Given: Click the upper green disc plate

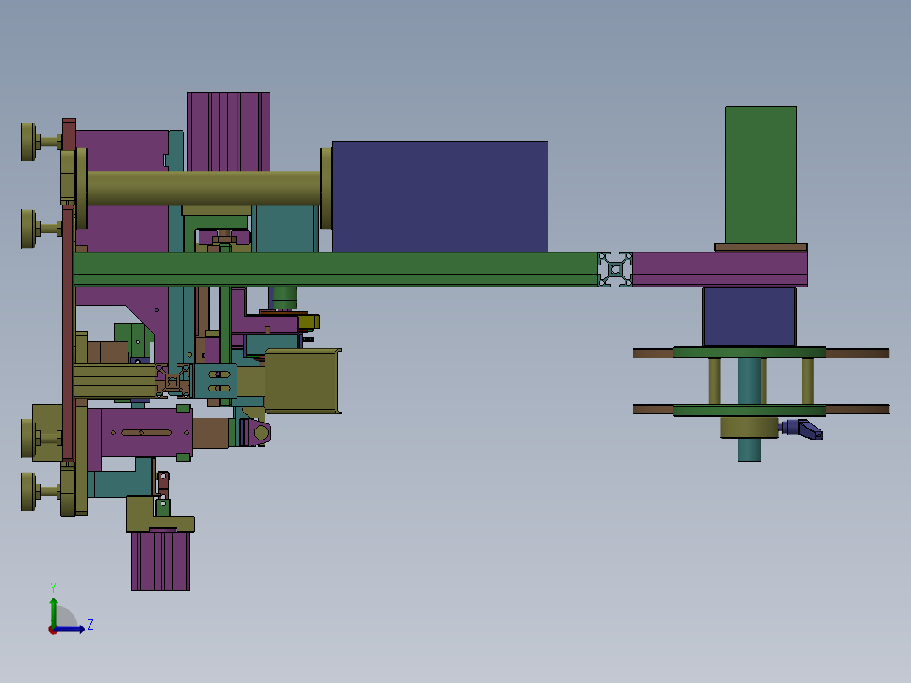Looking at the screenshot, I should point(750,352).
